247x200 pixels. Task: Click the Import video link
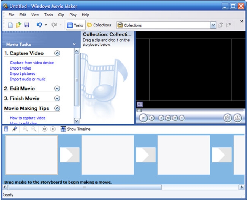[x=20, y=68]
